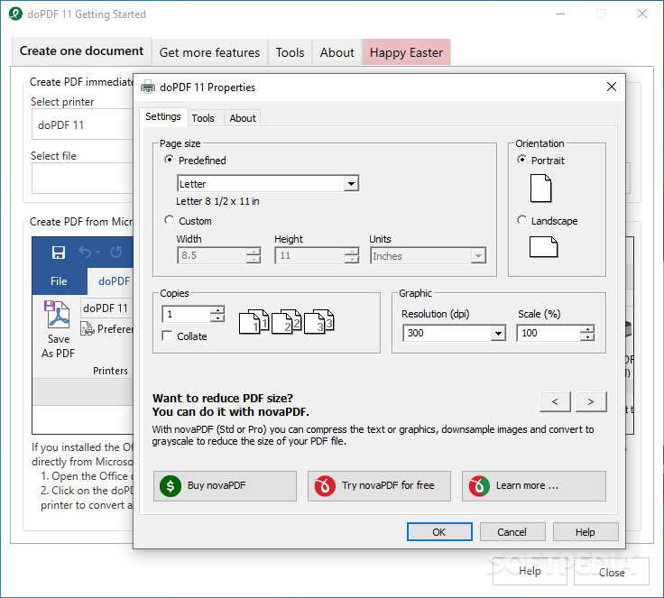664x598 pixels.
Task: Click the Portrait page orientation icon
Action: (x=540, y=189)
